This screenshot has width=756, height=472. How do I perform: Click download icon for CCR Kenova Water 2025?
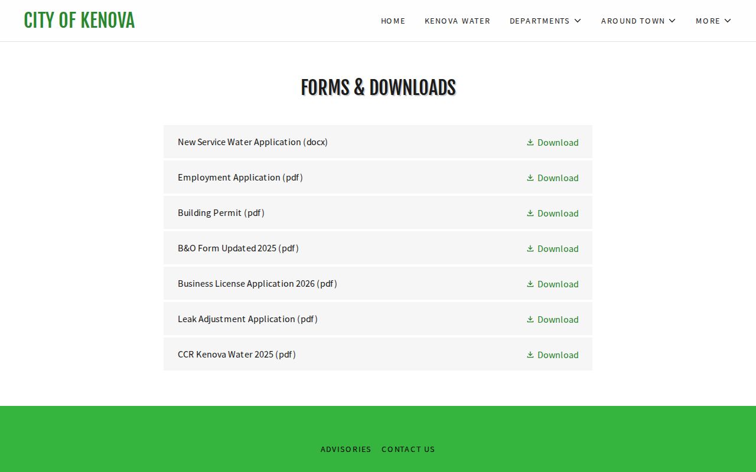tap(530, 355)
